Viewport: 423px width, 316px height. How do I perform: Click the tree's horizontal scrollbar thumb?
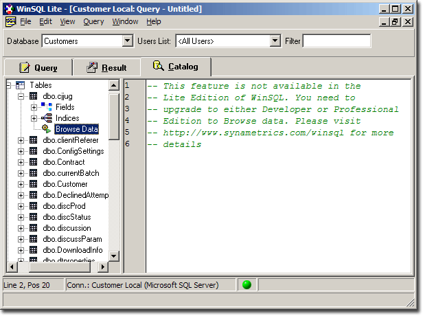pos(60,267)
